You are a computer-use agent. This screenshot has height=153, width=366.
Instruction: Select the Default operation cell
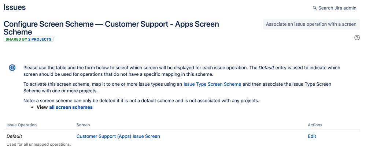[x=15, y=136]
